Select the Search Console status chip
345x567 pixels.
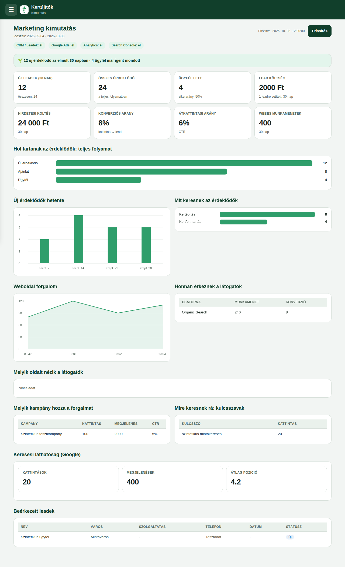click(126, 45)
